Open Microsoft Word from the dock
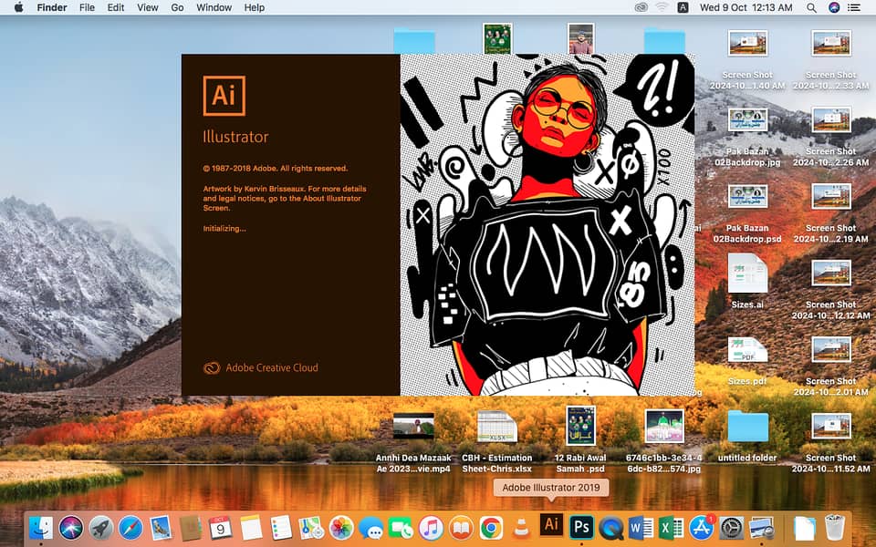 641,526
